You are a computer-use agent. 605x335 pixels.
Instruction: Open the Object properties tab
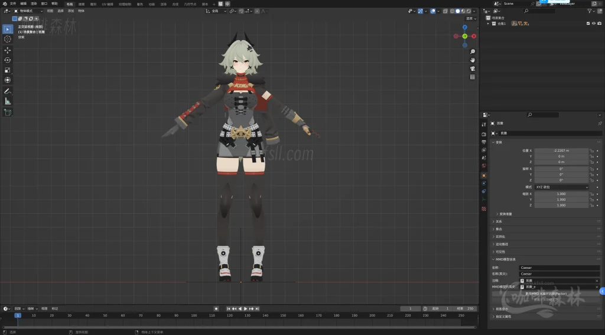(484, 175)
